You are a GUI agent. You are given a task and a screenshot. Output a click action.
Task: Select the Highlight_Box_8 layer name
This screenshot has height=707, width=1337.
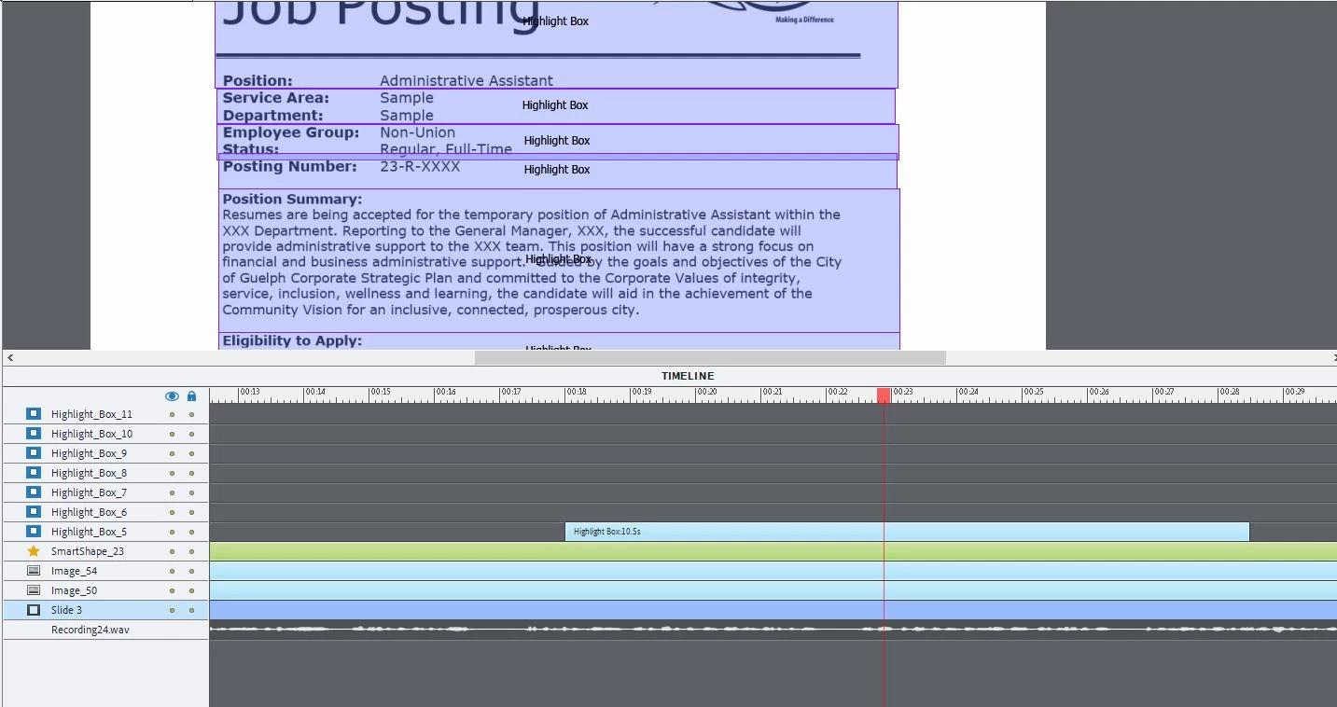coord(89,473)
